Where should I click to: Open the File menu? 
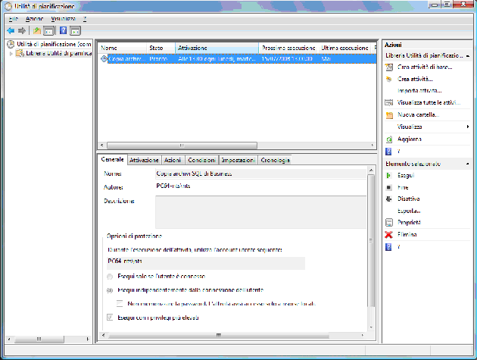[14, 19]
